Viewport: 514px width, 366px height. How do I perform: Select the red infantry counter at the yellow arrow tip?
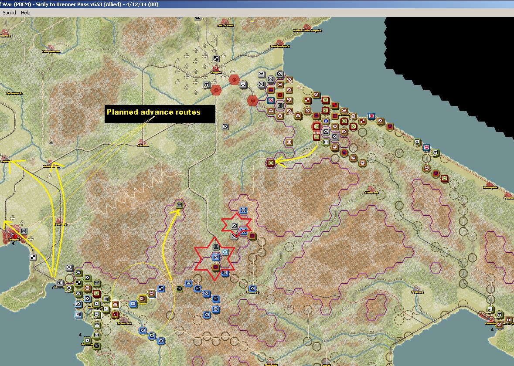pyautogui.click(x=271, y=163)
